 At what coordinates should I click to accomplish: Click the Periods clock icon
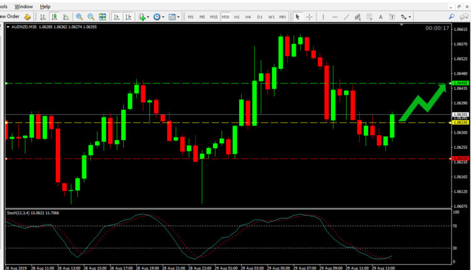pos(156,17)
